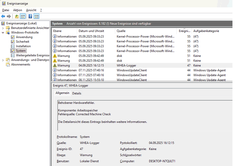This screenshot has height=166, width=235.
Task: Click the Benutzerdefinierte Ansichten folder icon
Action: pos(8,28)
